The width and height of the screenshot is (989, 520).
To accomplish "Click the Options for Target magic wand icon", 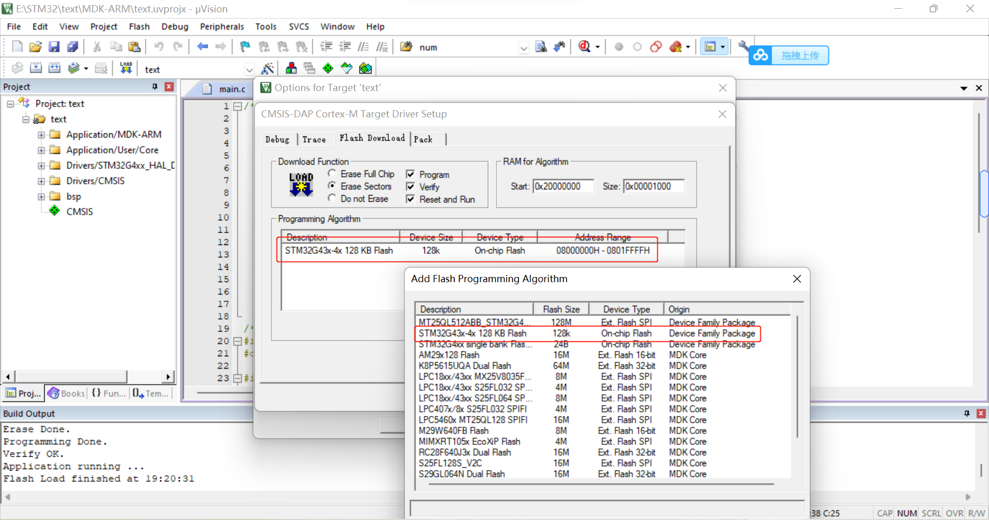I will (x=267, y=68).
